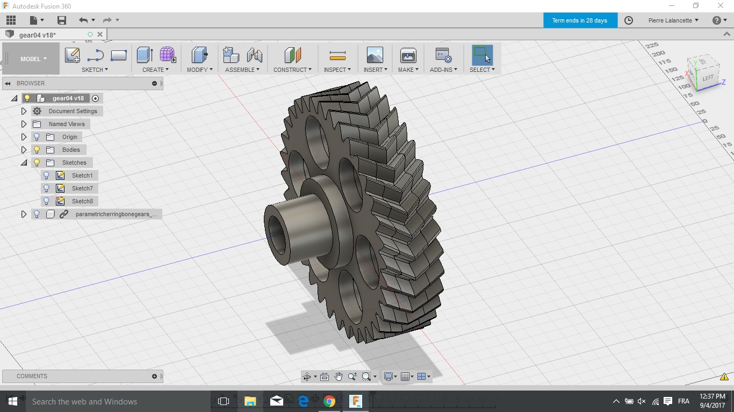Open the MODIFY menu
The width and height of the screenshot is (734, 412).
pyautogui.click(x=199, y=70)
